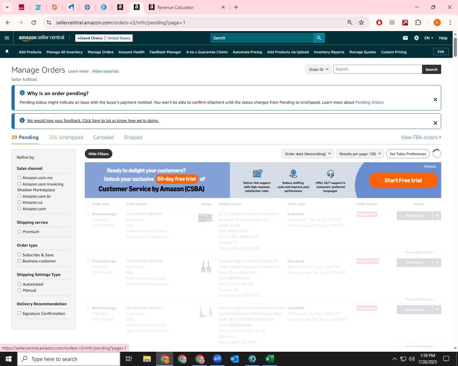Click the header Search input field
This screenshot has height=366, width=458.
tap(262, 38)
